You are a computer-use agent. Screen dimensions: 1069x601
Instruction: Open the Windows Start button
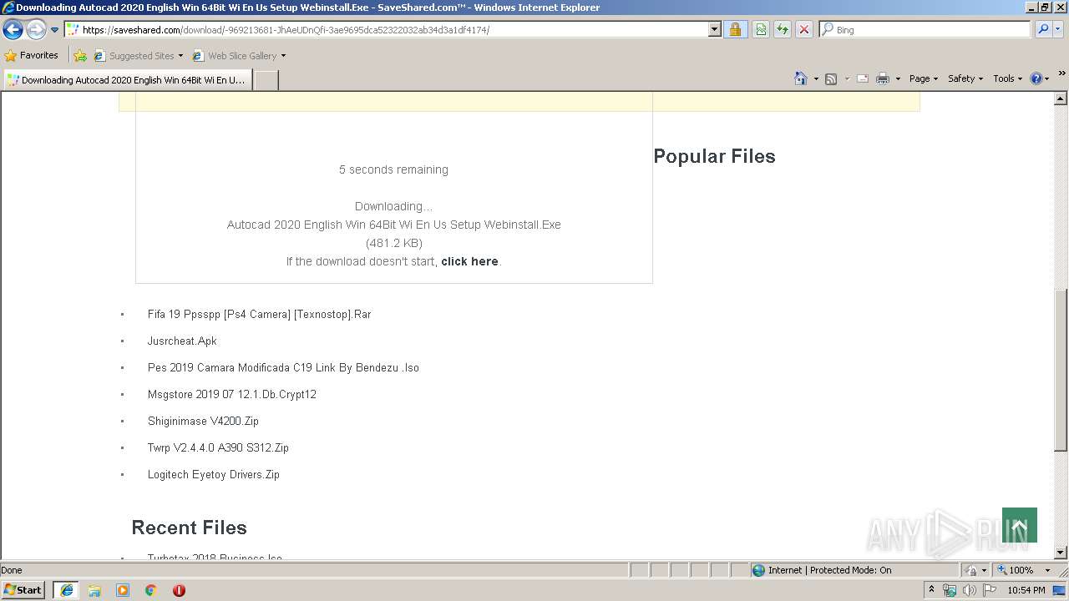coord(23,589)
